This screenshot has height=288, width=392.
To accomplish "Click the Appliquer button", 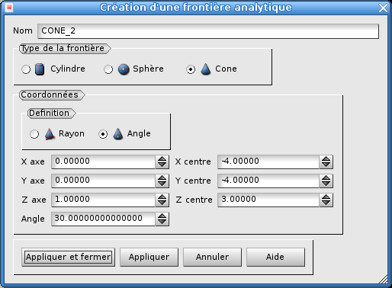I will tap(149, 257).
